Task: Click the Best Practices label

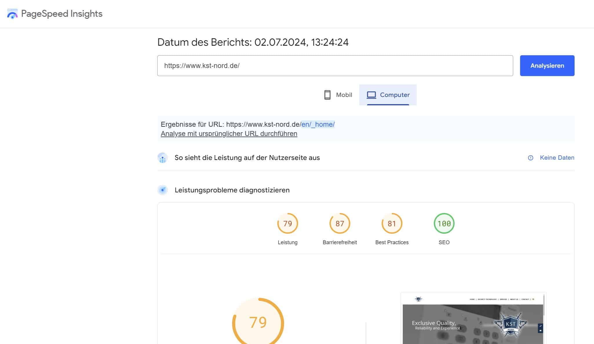Action: point(392,242)
